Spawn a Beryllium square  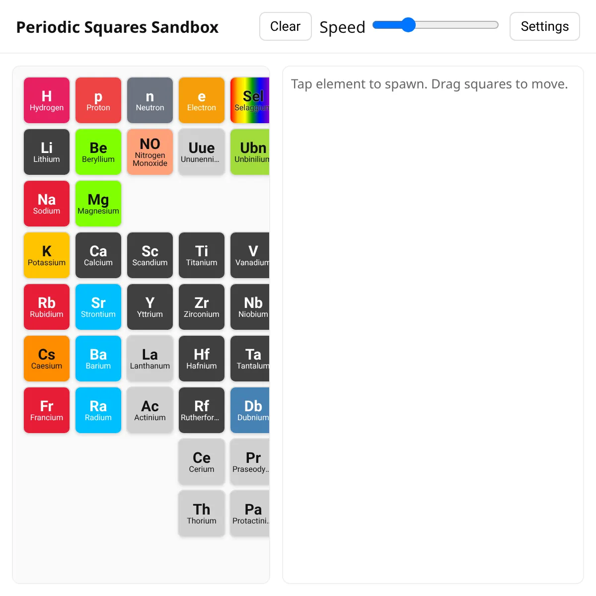click(x=98, y=152)
